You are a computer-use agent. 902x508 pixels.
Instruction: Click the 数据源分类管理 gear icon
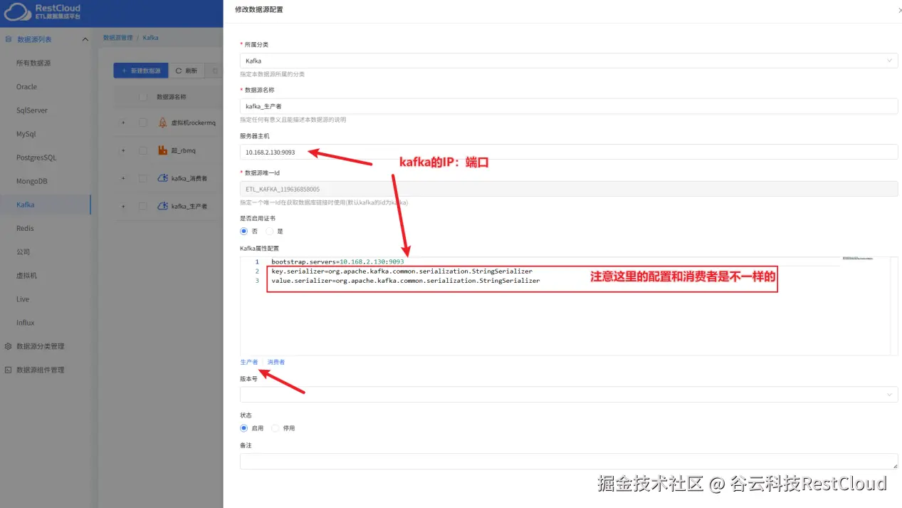[x=9, y=346]
